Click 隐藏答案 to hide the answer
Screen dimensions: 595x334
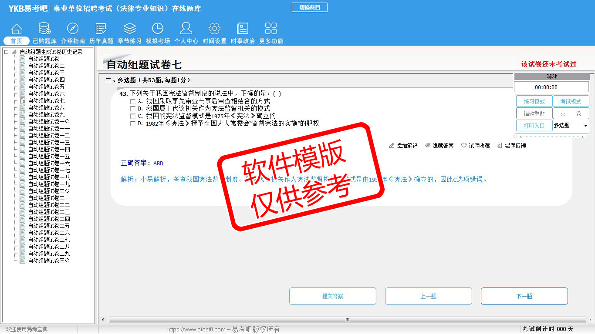coord(439,146)
